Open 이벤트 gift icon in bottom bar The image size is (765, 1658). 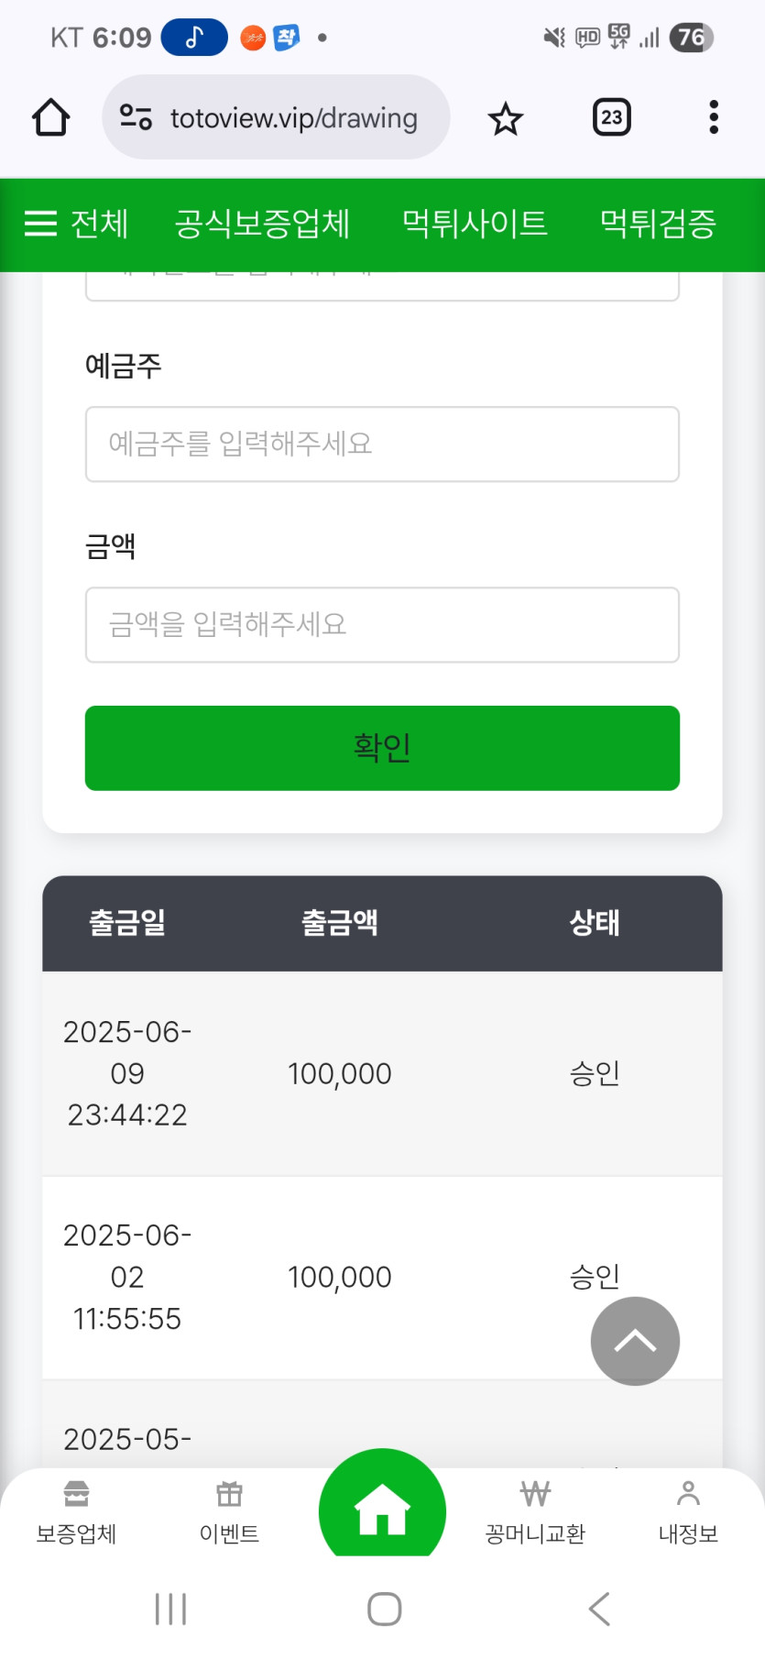point(229,1511)
